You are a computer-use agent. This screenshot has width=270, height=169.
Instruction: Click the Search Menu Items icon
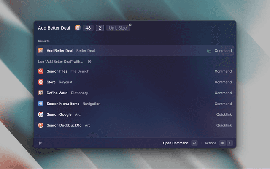41,104
